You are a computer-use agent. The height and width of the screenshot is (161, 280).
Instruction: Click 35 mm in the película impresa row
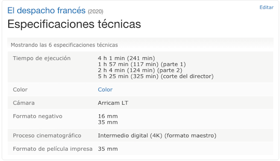pos(108,149)
